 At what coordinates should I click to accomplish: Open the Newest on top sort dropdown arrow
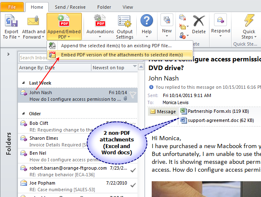pyautogui.click(x=135, y=66)
